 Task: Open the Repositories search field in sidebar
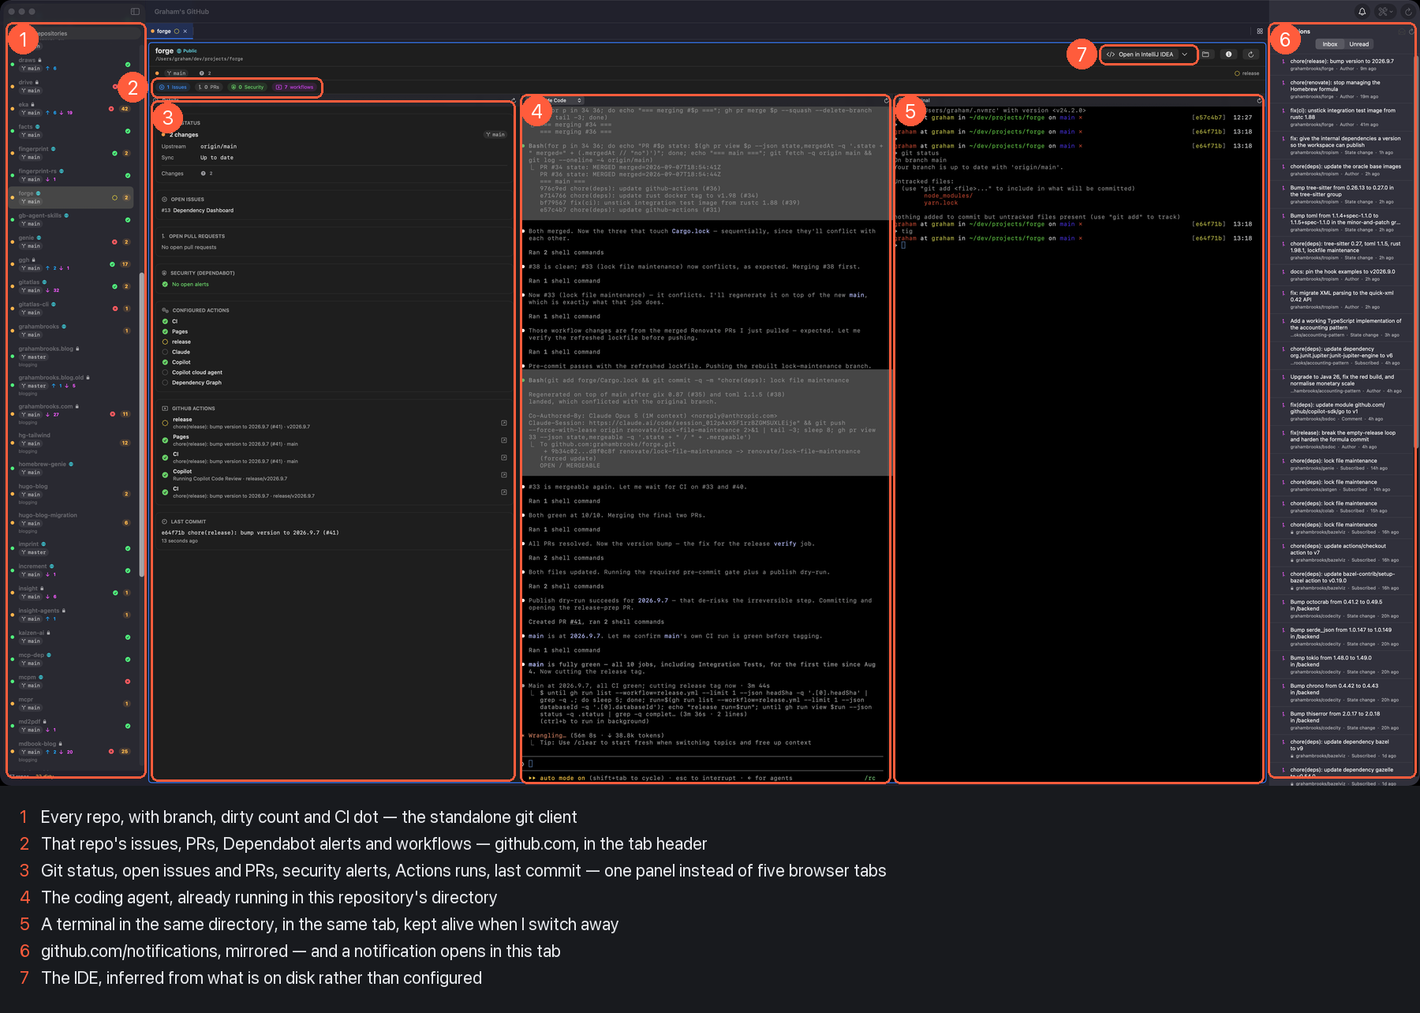tap(76, 33)
